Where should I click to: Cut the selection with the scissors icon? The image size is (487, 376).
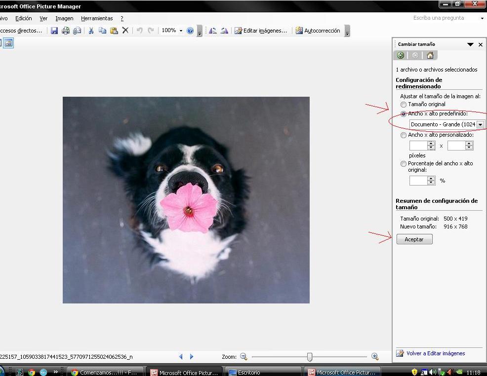pos(91,31)
